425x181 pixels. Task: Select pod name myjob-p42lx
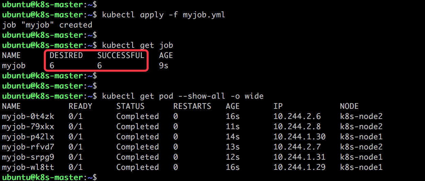tap(28, 137)
